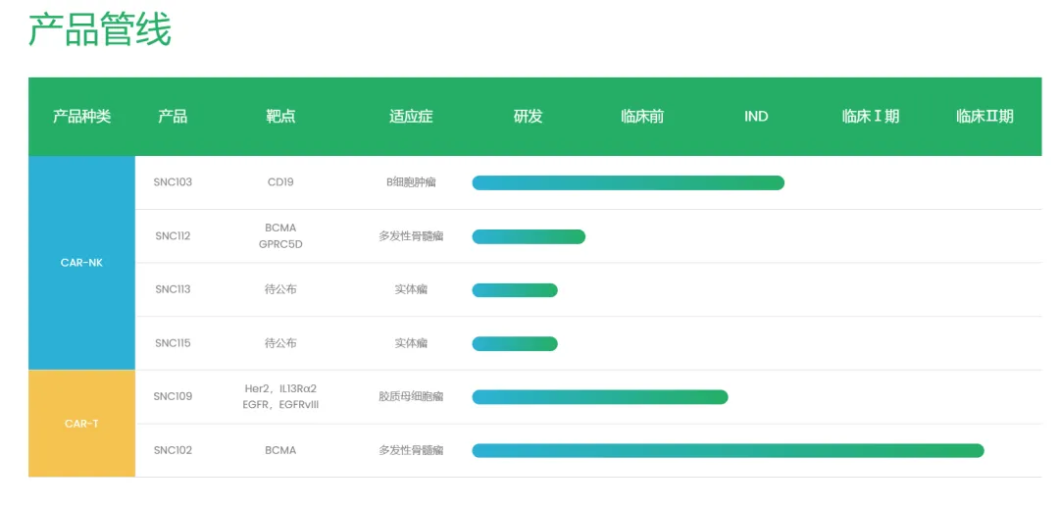The width and height of the screenshot is (1059, 509).
Task: Select the CAR-NK category cell
Action: 81,263
